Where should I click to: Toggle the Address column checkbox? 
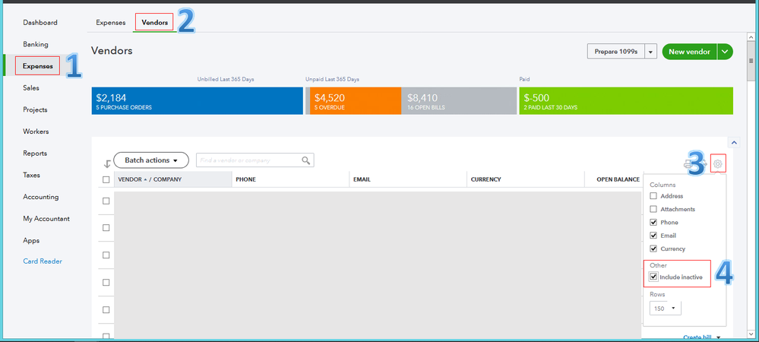tap(653, 196)
